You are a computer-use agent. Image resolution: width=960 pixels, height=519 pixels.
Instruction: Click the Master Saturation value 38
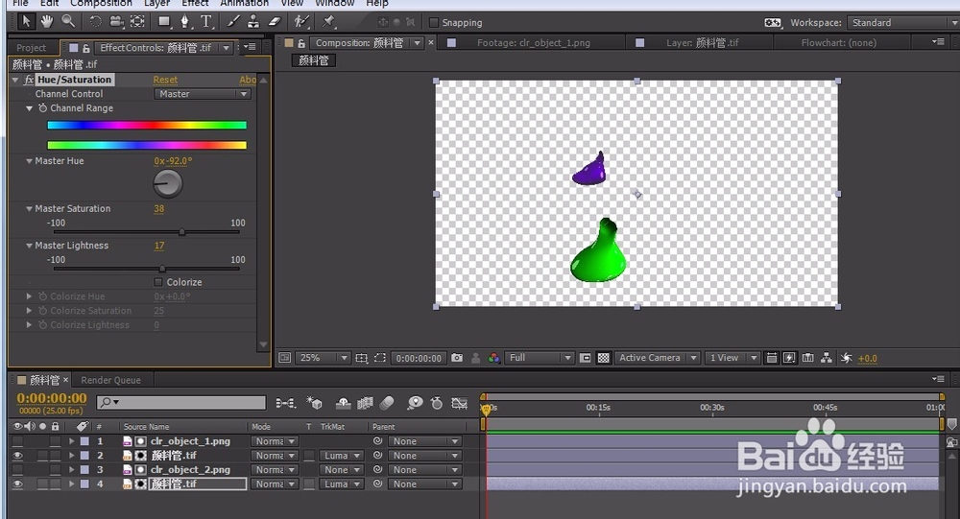tap(159, 209)
